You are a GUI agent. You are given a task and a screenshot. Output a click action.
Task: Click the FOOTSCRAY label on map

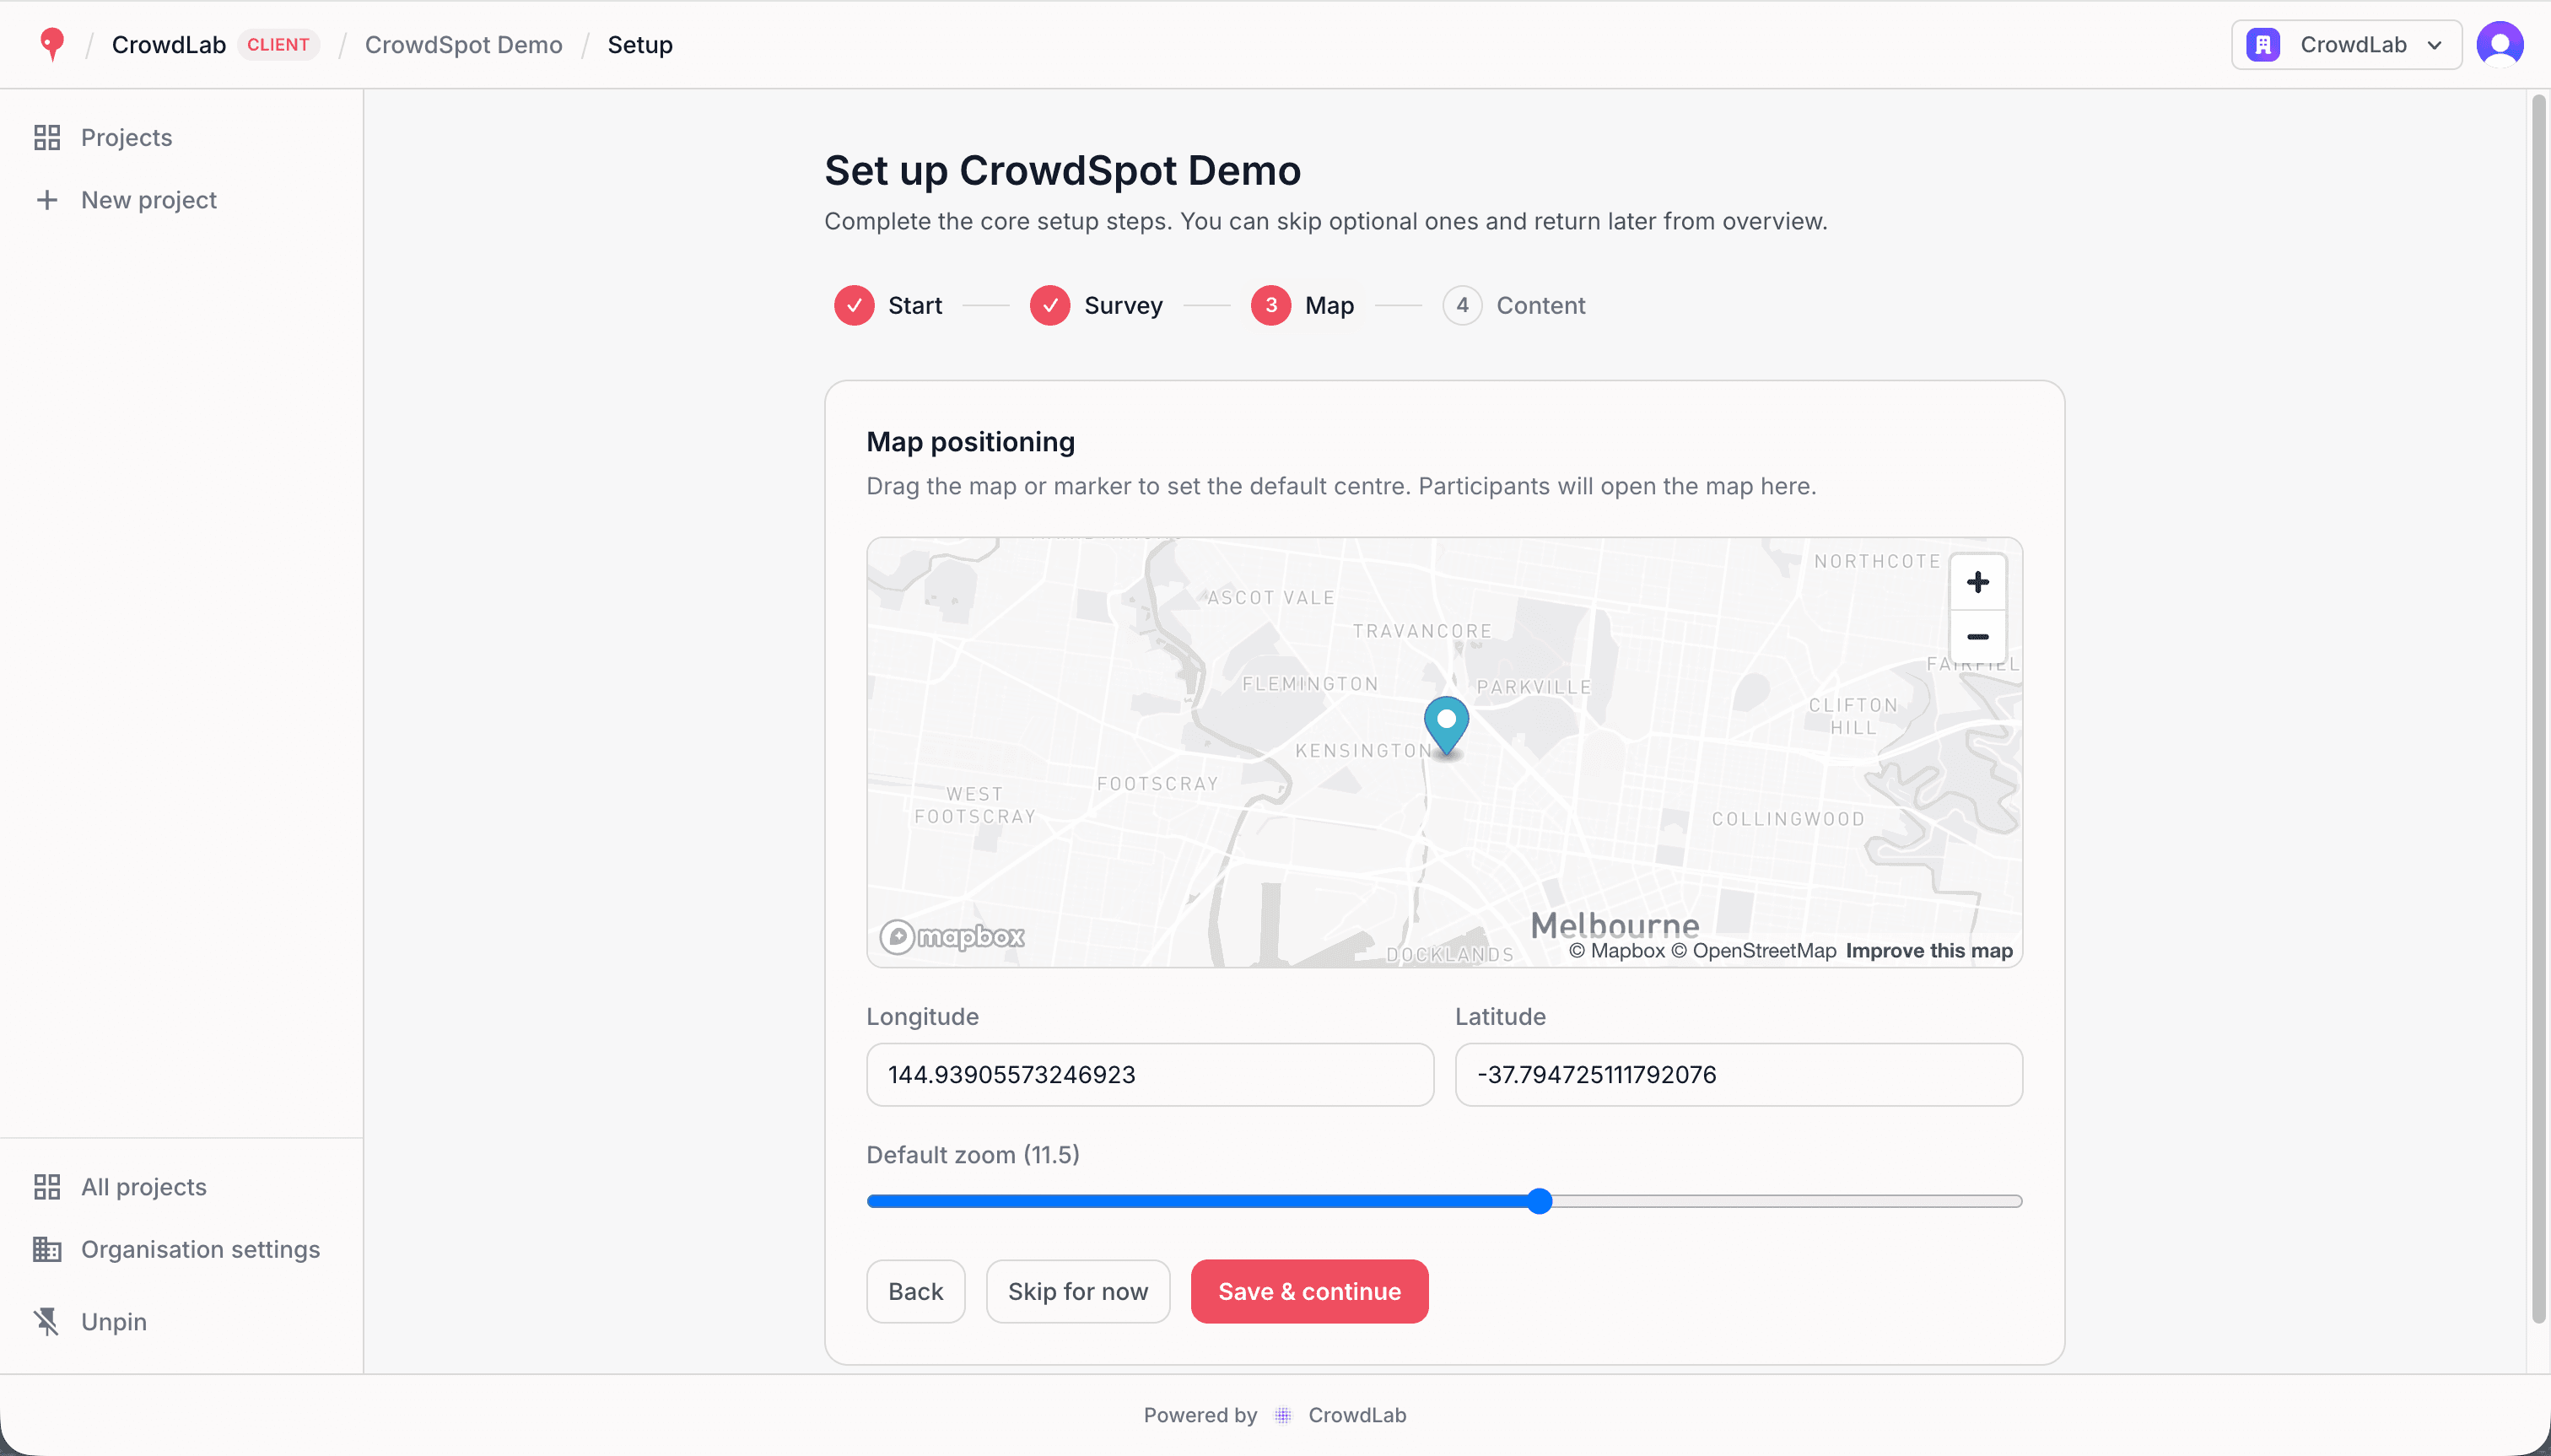[1157, 784]
